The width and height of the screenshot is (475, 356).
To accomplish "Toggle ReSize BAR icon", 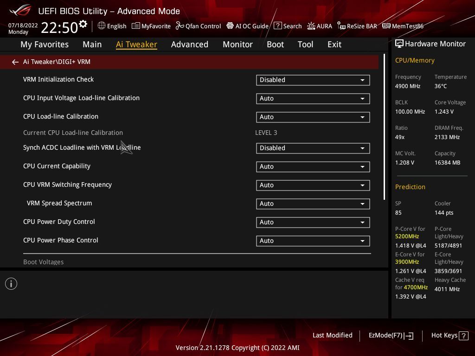I will coord(341,26).
